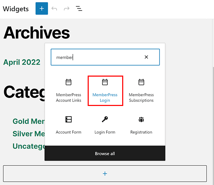Select the Archives heading

(37, 33)
